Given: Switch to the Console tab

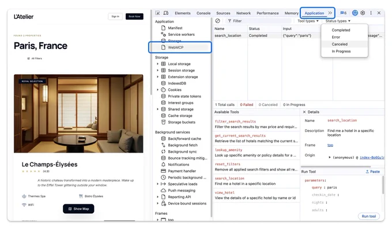Looking at the screenshot, I should [203, 13].
